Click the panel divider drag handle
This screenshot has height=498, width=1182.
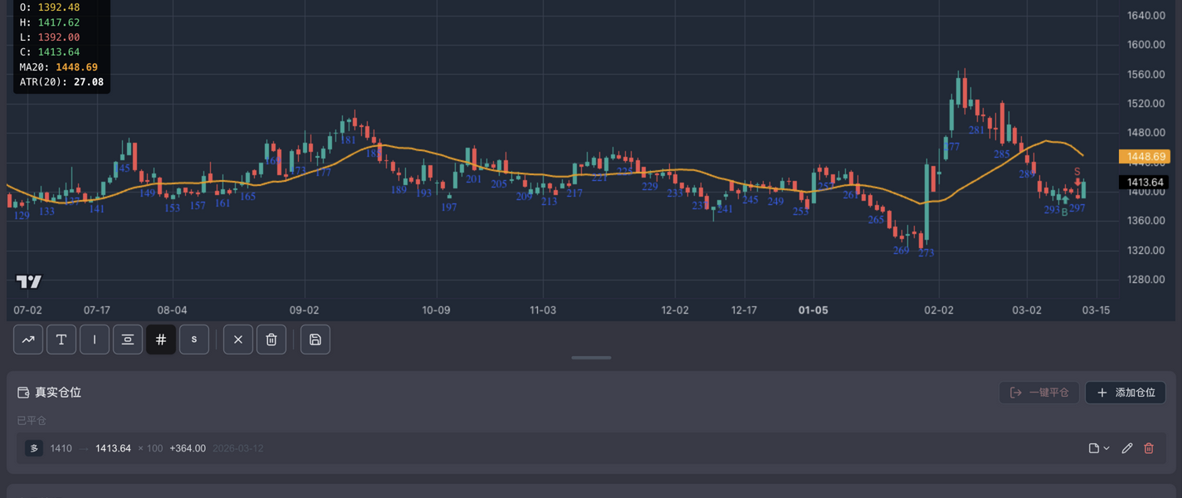pyautogui.click(x=591, y=358)
